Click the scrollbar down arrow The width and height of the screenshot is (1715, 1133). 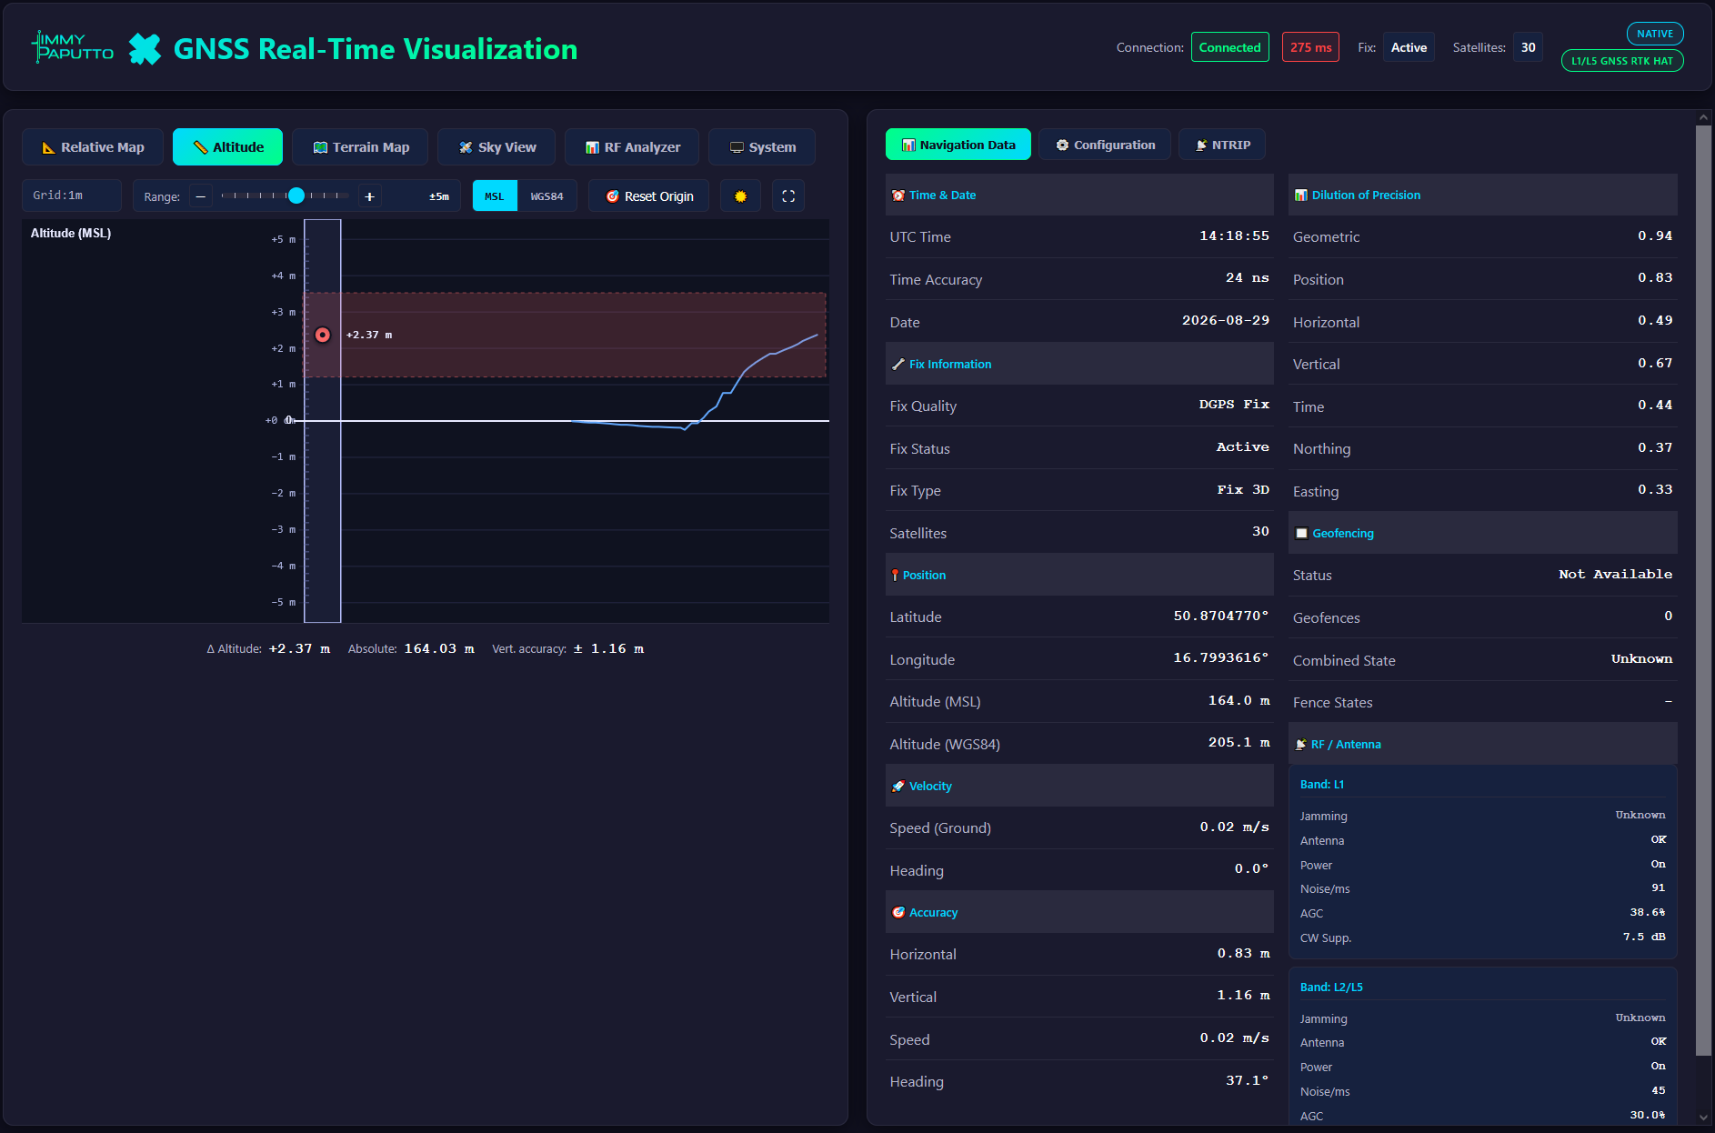1703,1118
